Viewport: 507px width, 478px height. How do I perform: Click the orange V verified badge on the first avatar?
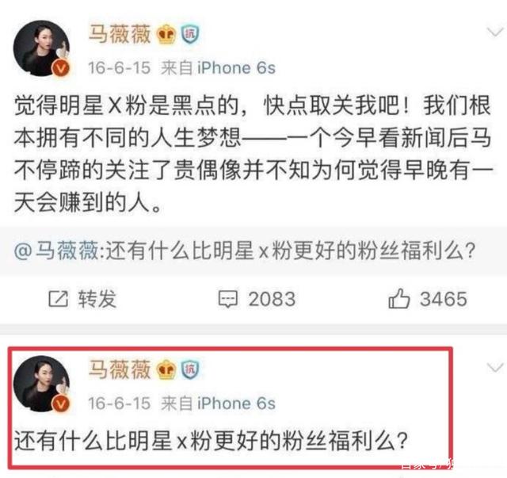coord(62,68)
